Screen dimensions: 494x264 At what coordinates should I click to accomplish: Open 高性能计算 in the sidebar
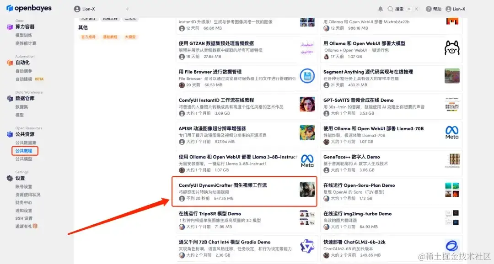tap(26, 43)
